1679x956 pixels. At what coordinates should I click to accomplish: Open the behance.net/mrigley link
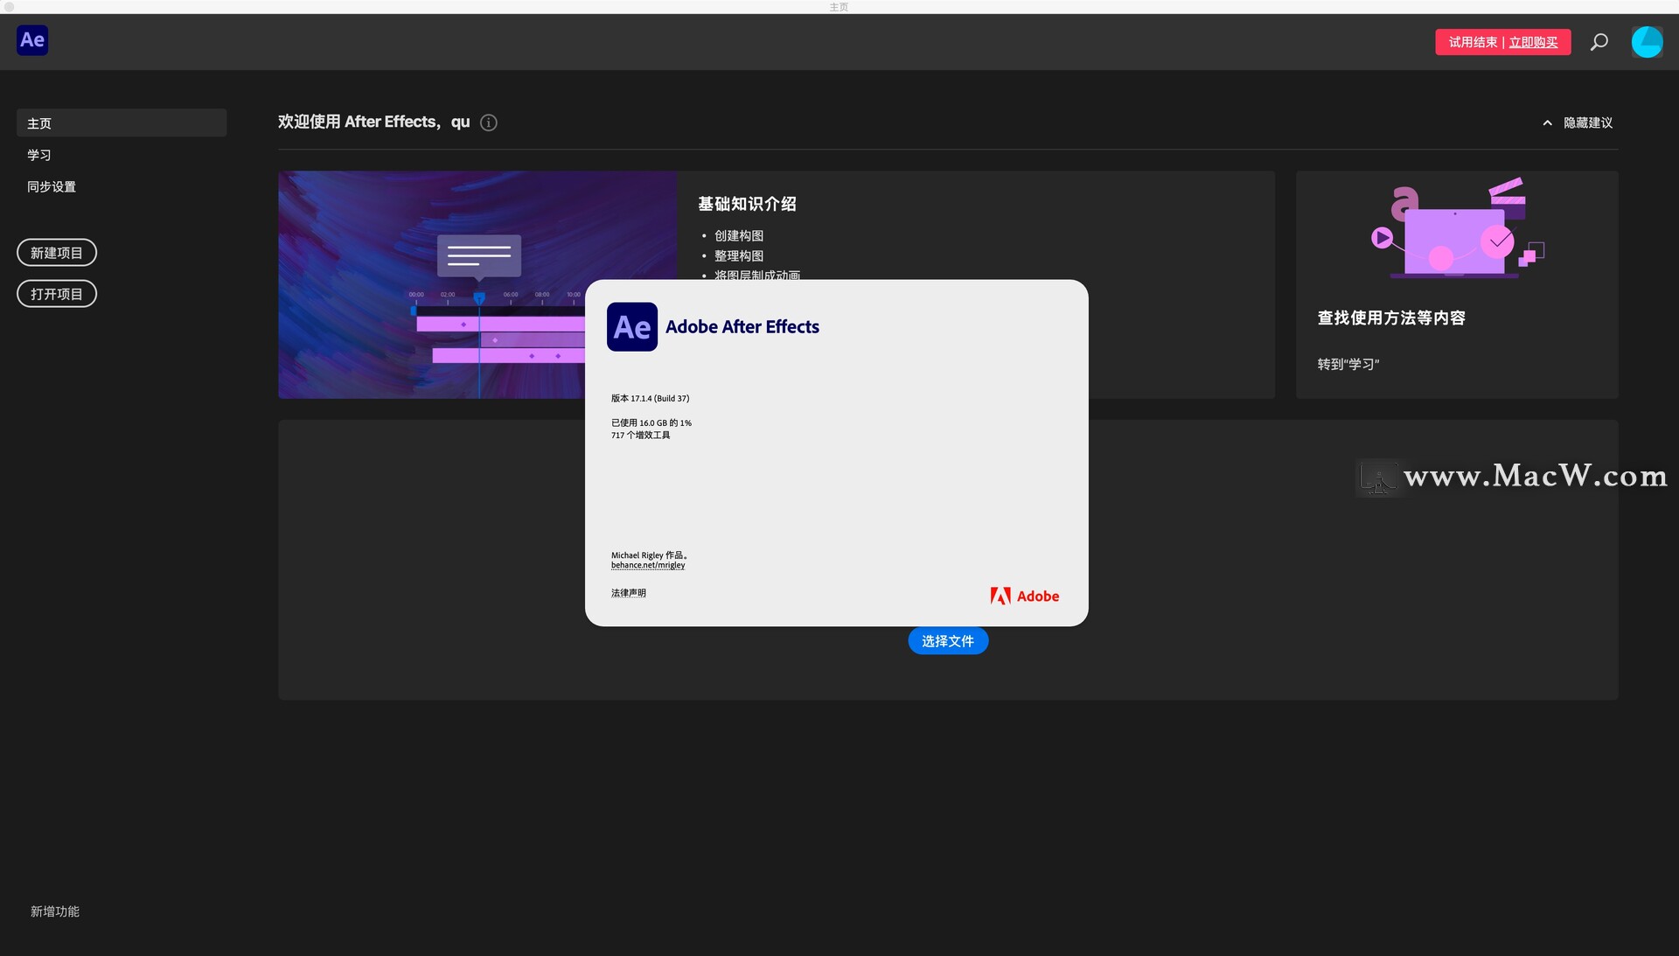point(647,565)
